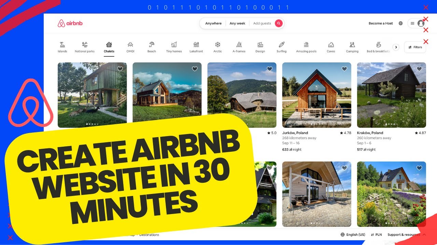The image size is (437, 245).
Task: Click 268 kilometers away text
Action: coord(299,138)
